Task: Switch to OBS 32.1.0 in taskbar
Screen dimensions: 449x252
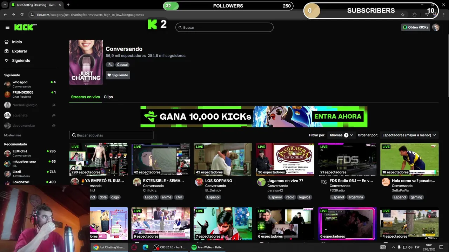Action: (x=170, y=247)
